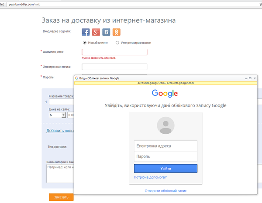The image size is (262, 203).
Task: Minimize the Google sign-in popup window
Action: click(246, 78)
